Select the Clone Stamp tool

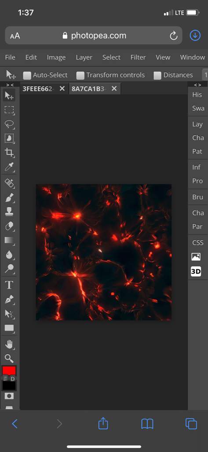coord(9,212)
